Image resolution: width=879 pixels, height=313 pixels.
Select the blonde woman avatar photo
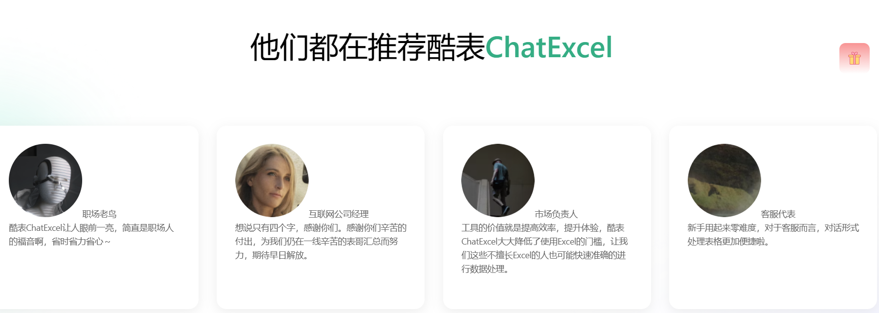click(x=272, y=180)
